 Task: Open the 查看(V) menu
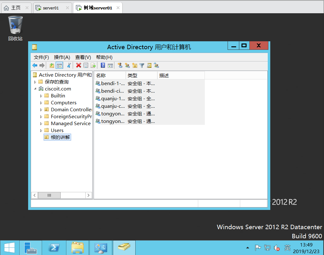click(83, 57)
